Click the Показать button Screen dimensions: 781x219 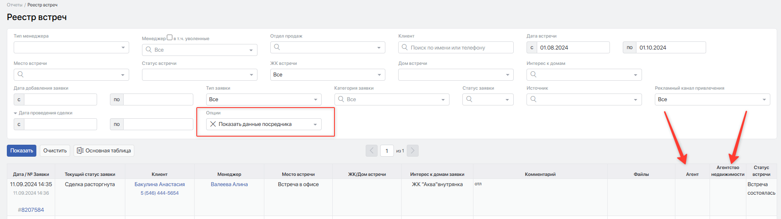(21, 151)
